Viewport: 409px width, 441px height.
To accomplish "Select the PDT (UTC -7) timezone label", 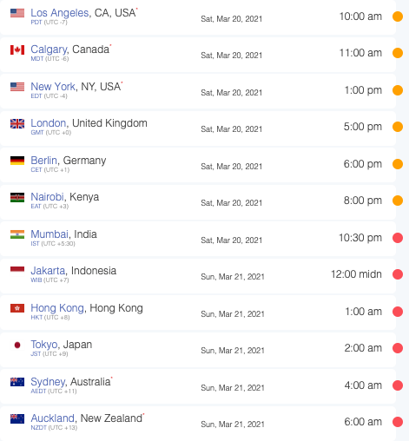I will tap(49, 23).
